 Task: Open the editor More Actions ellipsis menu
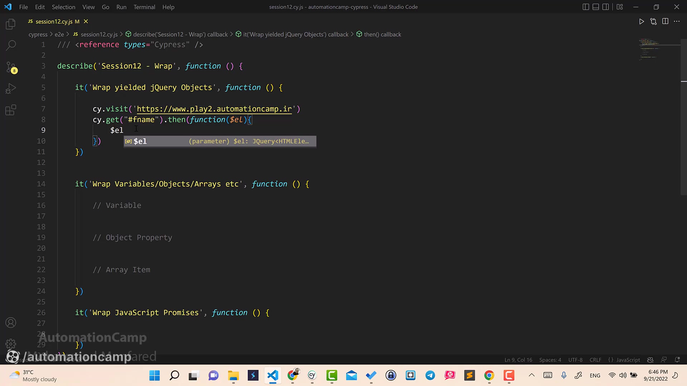click(x=677, y=21)
